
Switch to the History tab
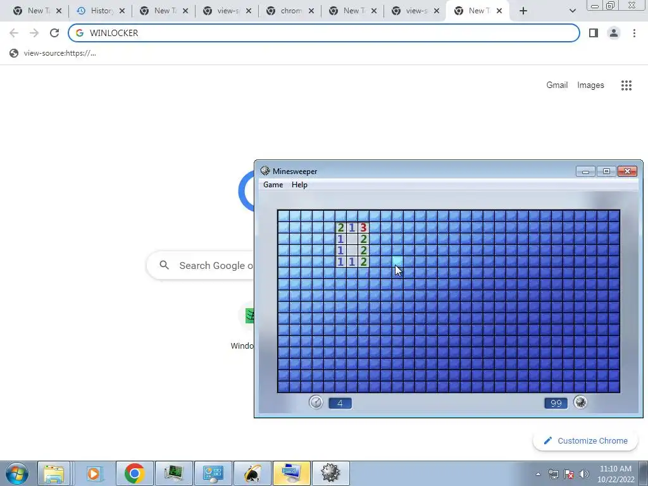[x=101, y=11]
